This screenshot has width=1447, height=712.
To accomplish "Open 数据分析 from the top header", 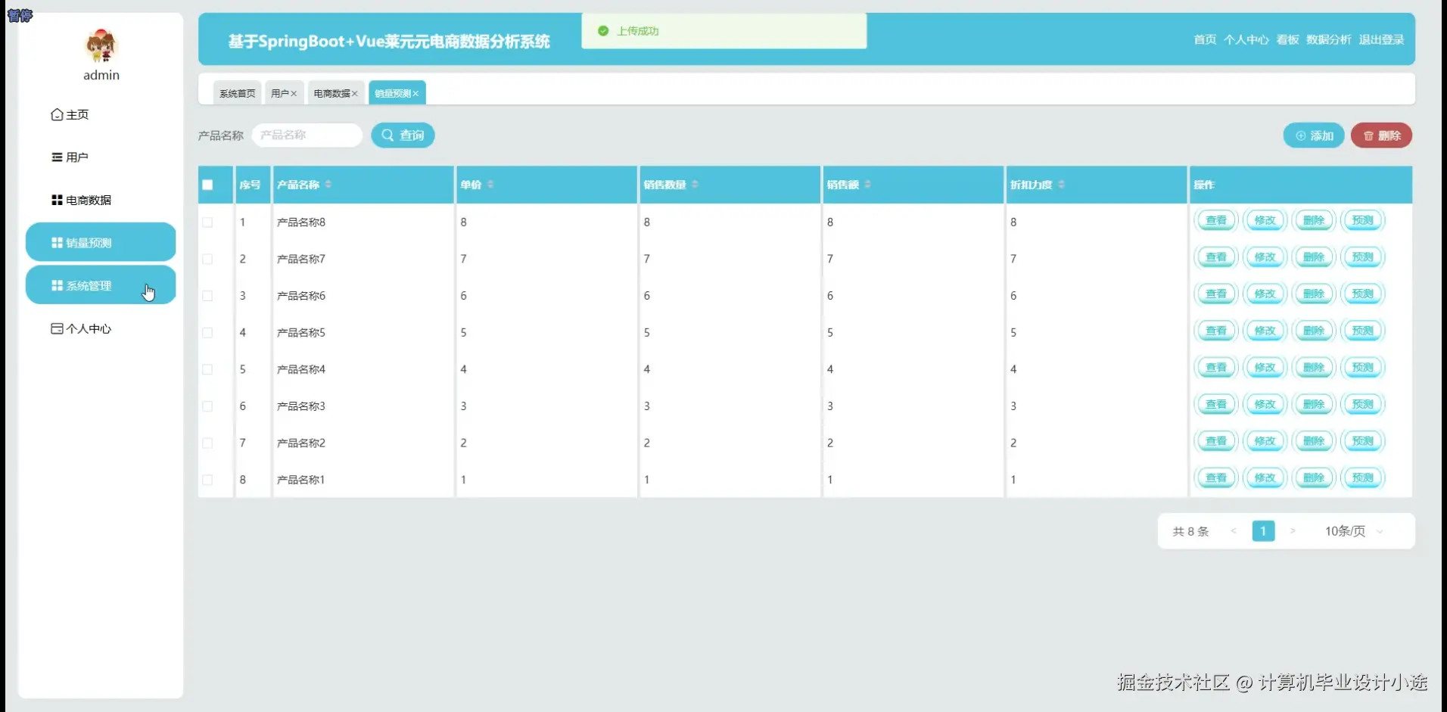I will click(1328, 39).
